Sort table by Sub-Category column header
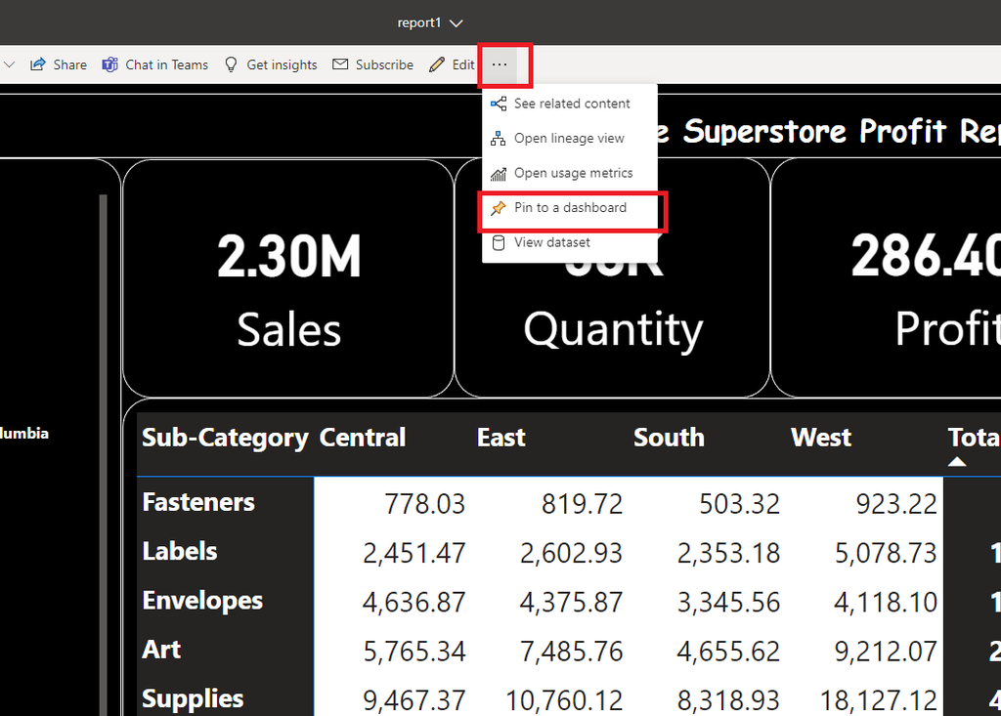1001x716 pixels. 225,438
